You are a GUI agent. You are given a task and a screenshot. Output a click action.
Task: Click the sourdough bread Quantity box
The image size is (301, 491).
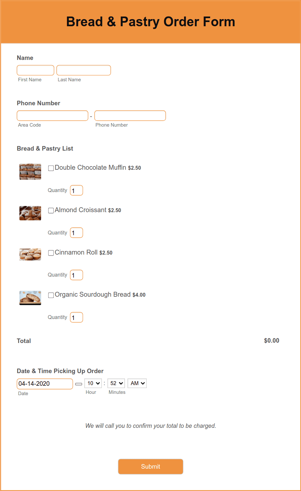pos(76,317)
